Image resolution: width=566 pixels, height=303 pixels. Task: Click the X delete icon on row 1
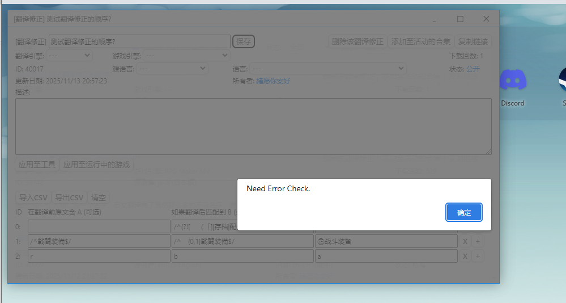465,242
